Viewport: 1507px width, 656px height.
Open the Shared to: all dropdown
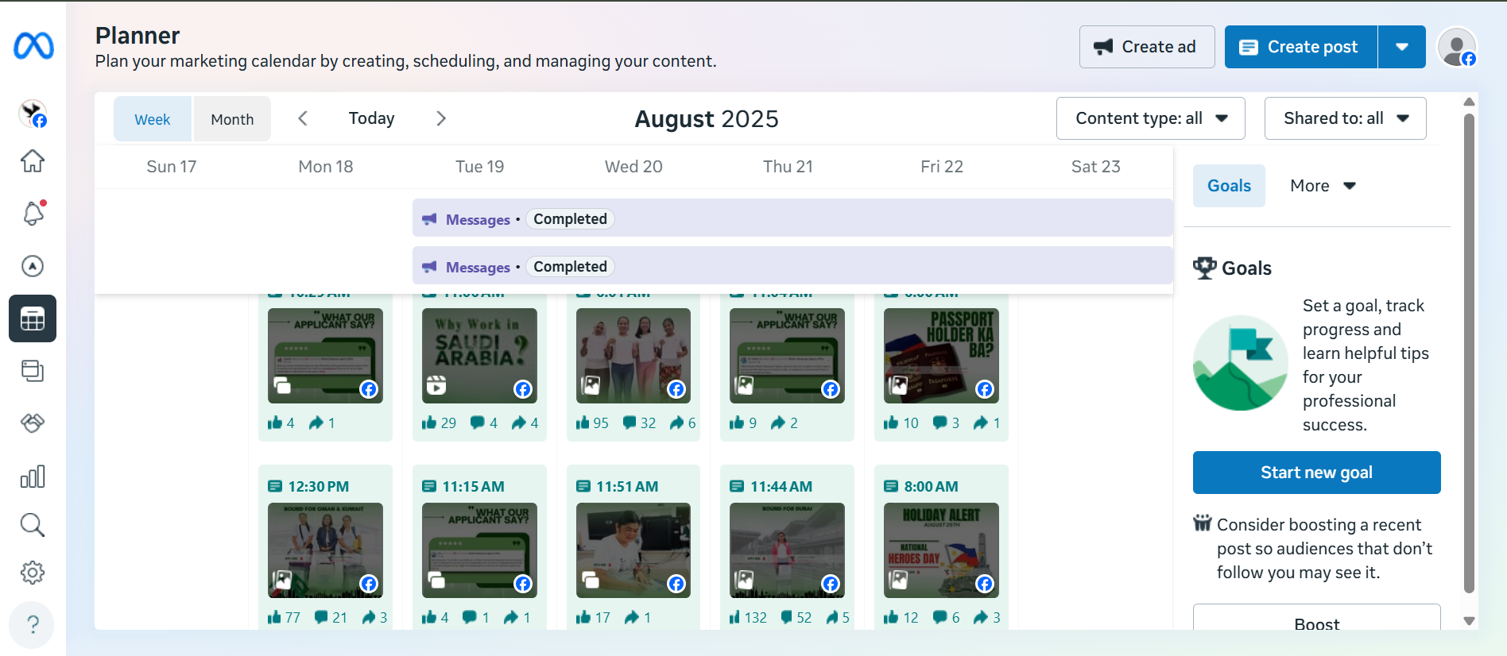[1345, 118]
